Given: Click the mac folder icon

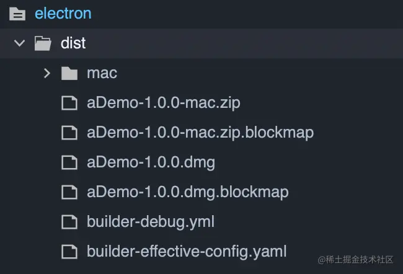Looking at the screenshot, I should click(x=69, y=73).
